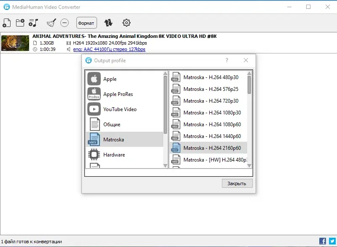
Task: Clear the list with the broom icon
Action: tap(51, 23)
